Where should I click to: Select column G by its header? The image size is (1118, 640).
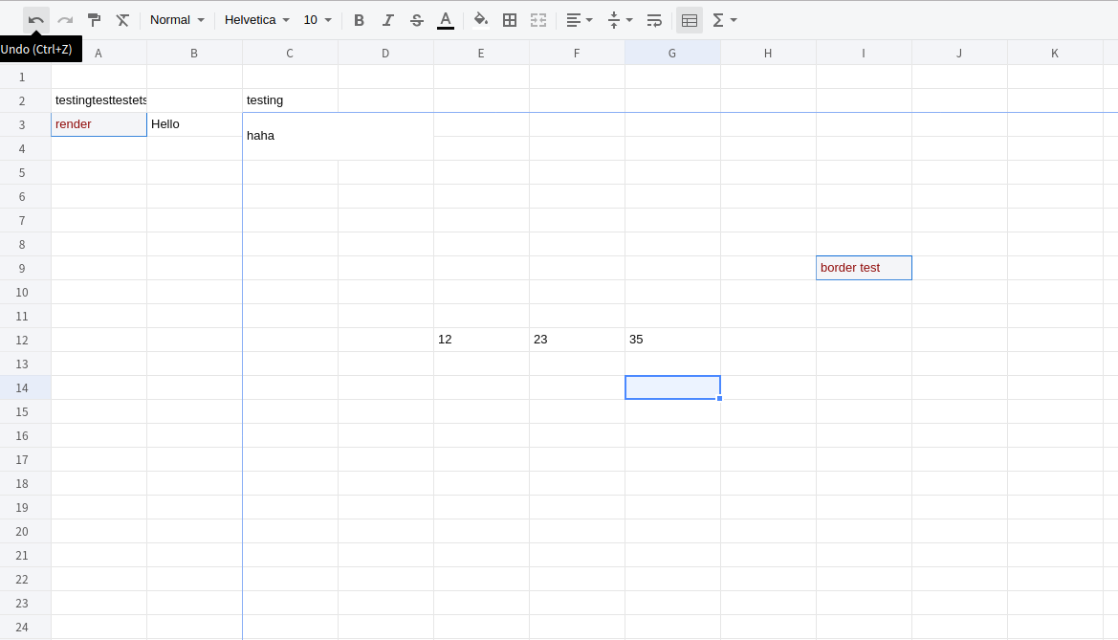pyautogui.click(x=672, y=53)
